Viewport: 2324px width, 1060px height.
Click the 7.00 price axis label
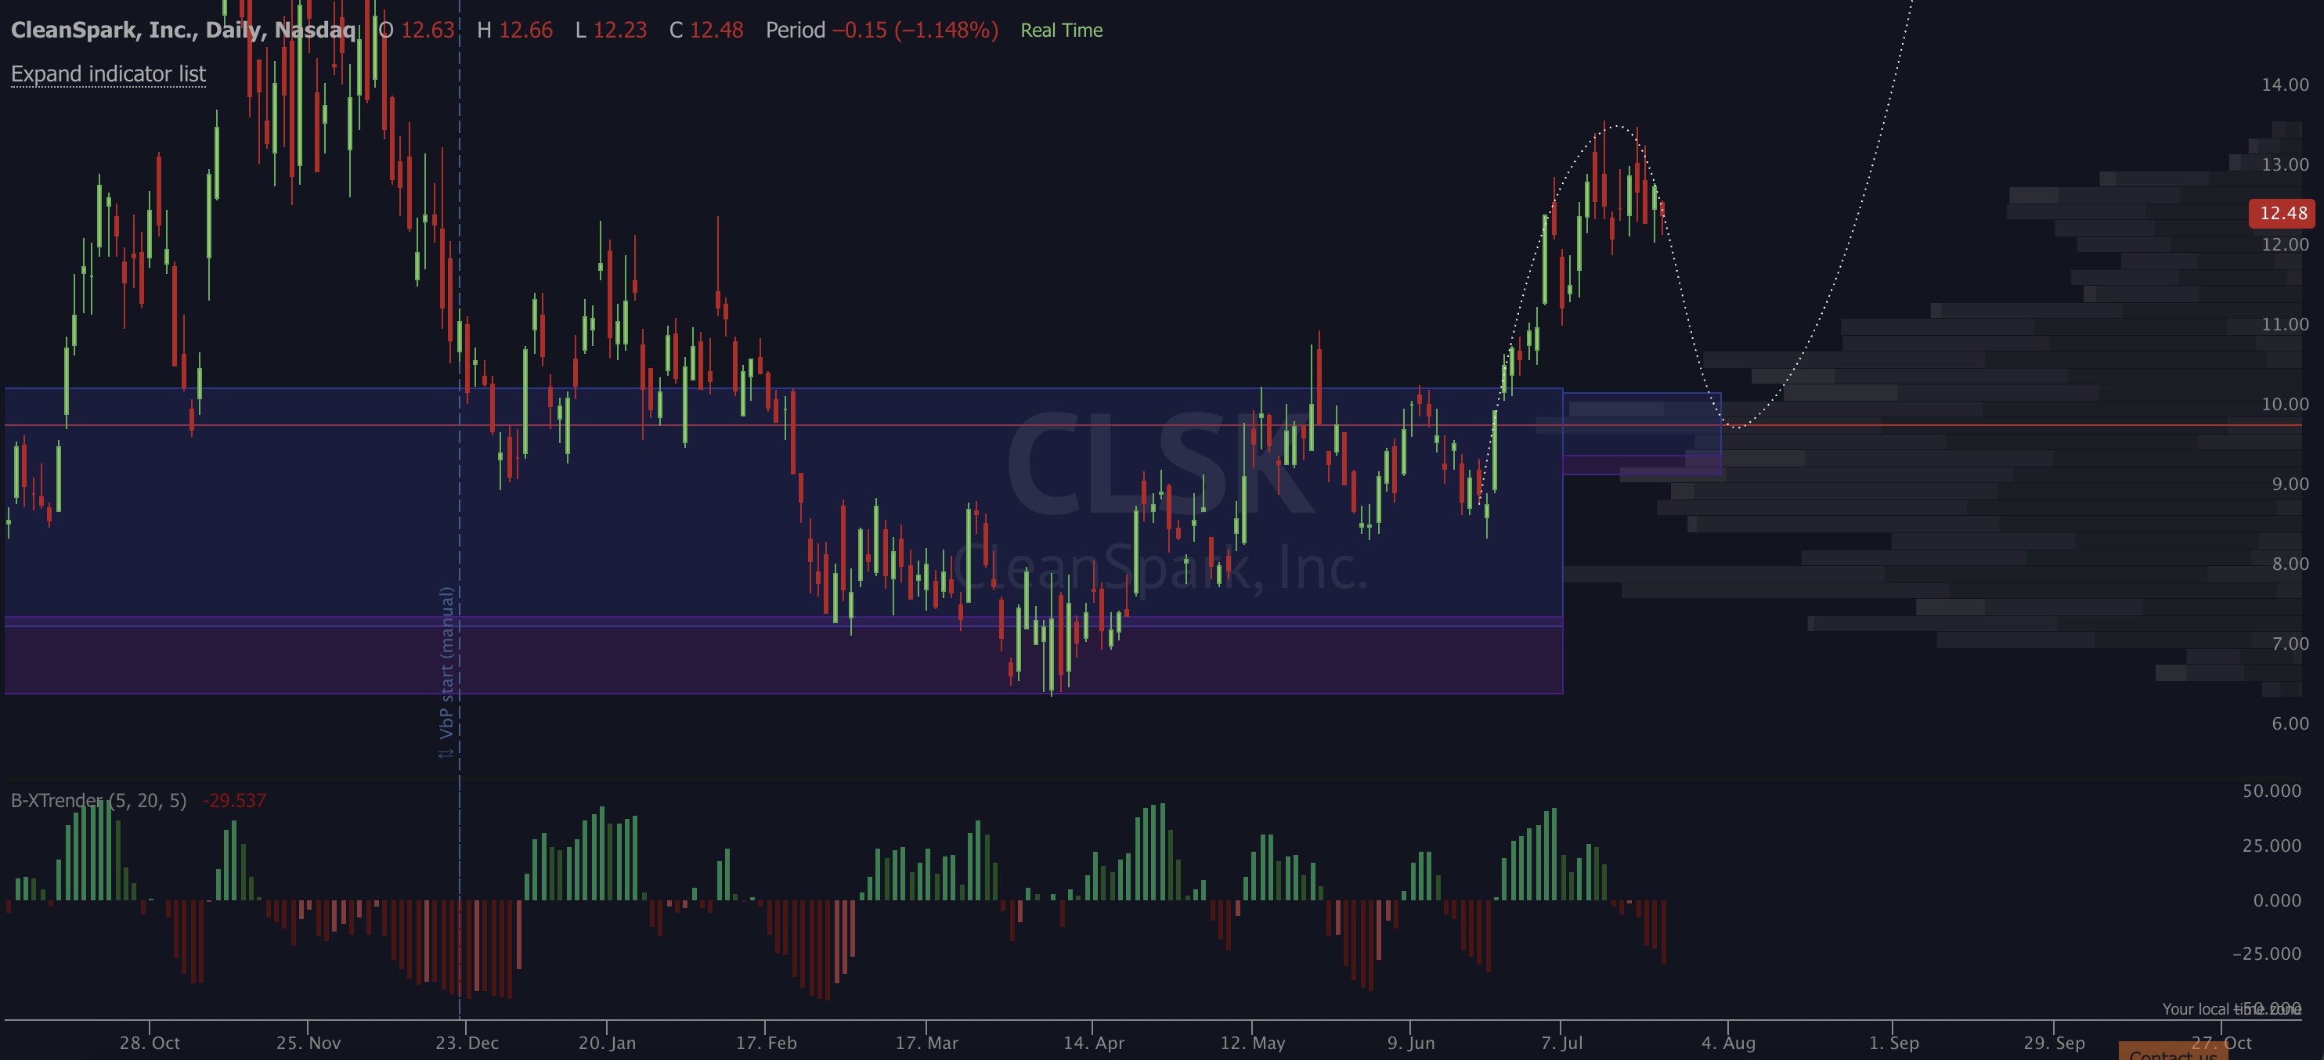(x=2290, y=644)
